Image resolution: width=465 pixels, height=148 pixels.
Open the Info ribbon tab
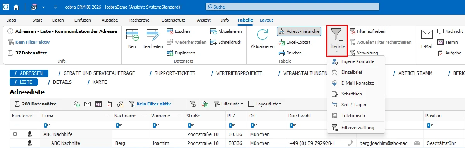tap(225, 20)
